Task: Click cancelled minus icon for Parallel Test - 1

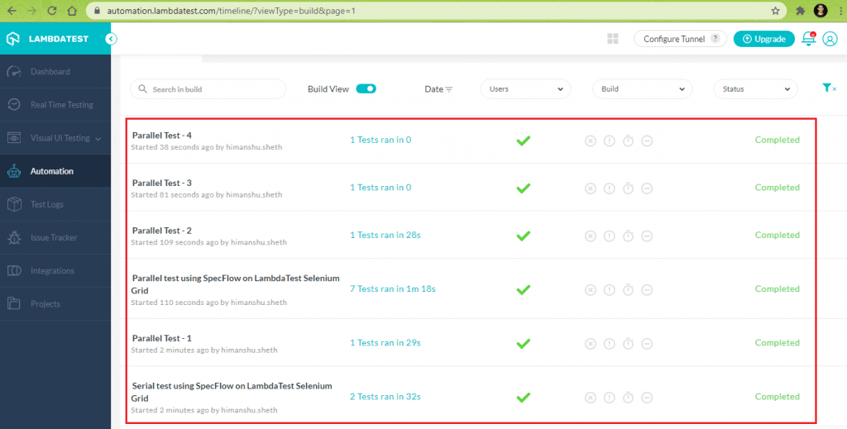Action: 647,344
